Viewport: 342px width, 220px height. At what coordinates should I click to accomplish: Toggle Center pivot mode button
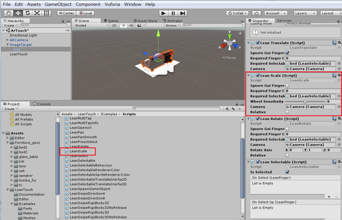click(66, 13)
